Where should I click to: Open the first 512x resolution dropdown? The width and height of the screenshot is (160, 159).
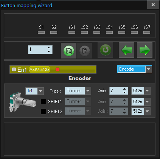pyautogui.click(x=147, y=91)
